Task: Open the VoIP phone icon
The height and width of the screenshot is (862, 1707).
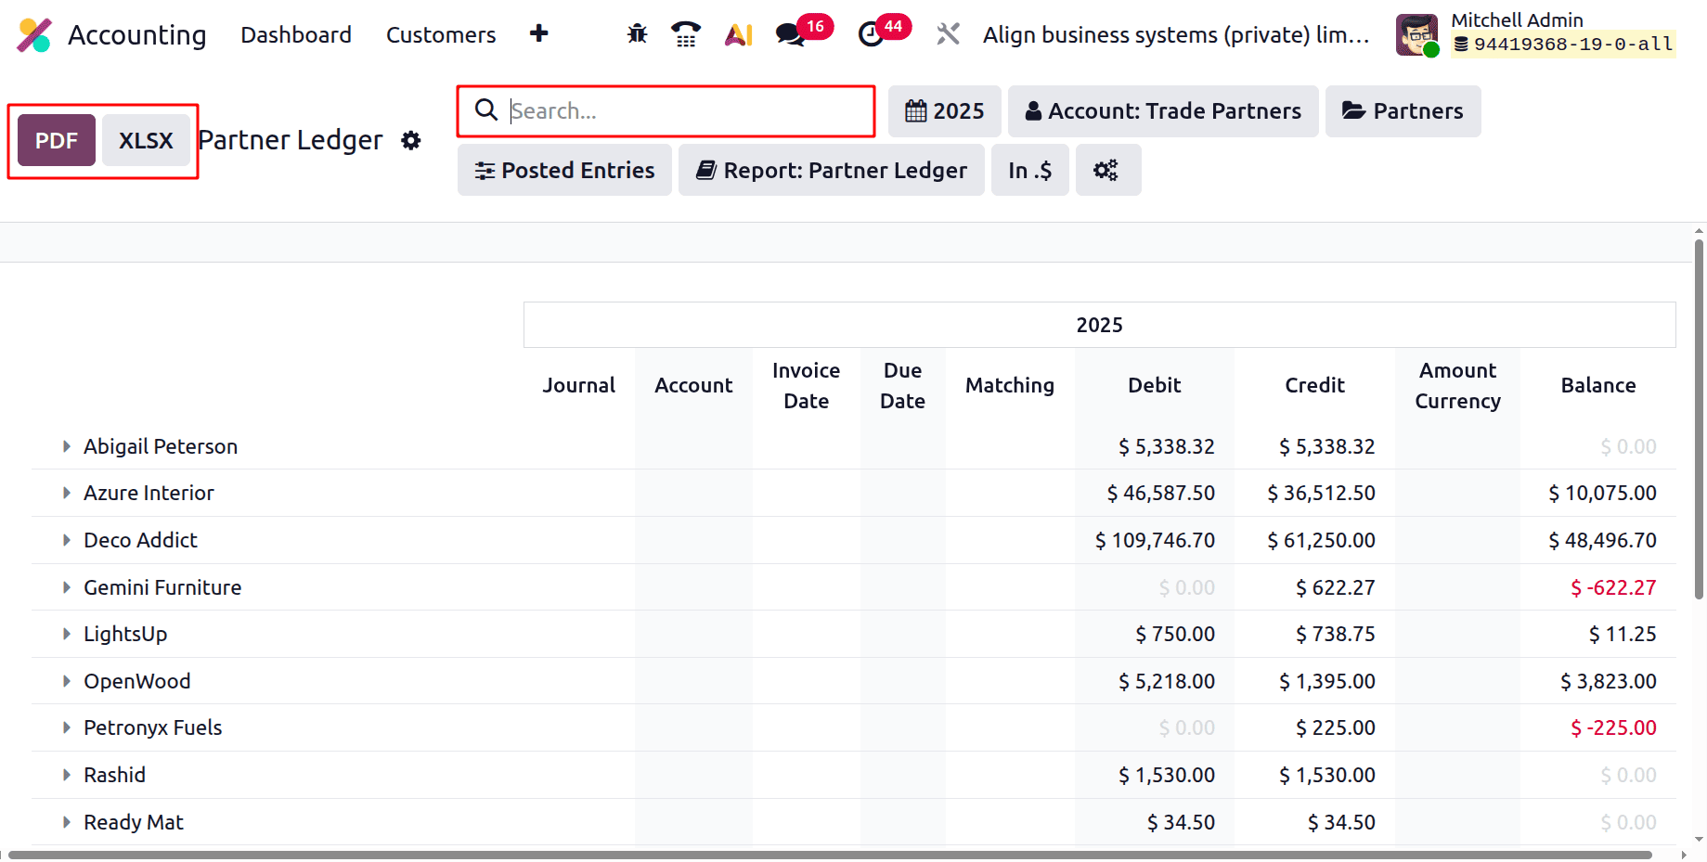Action: coord(686,34)
